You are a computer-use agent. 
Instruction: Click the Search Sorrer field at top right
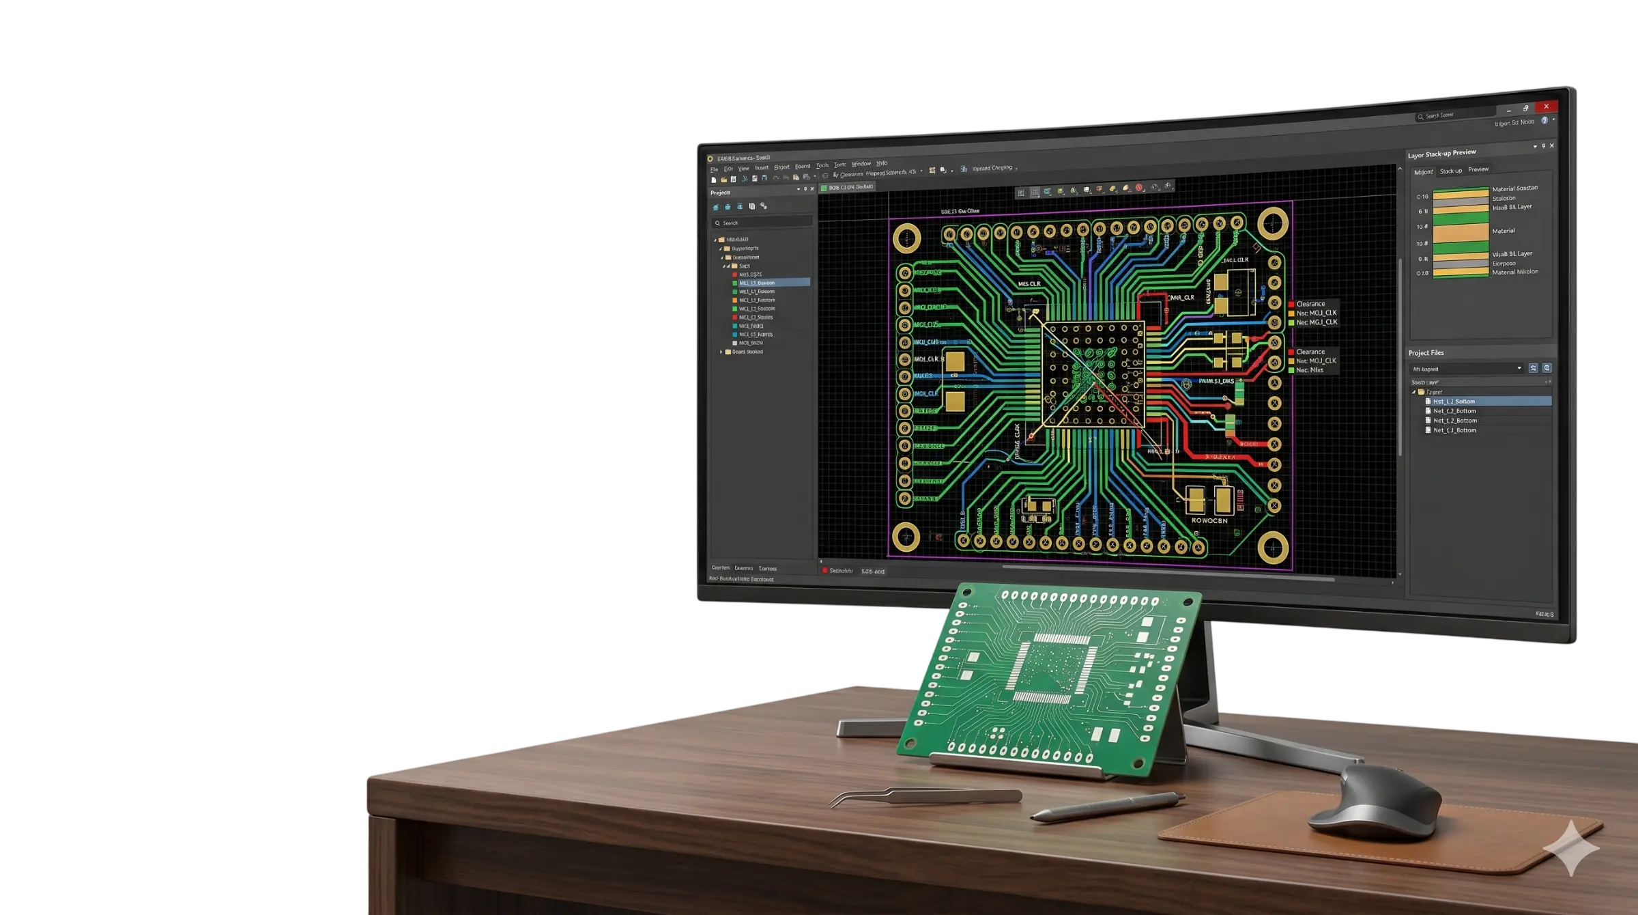(x=1456, y=115)
